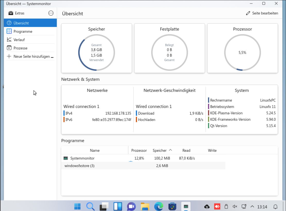Click the Programme grid icon

[x=9, y=31]
